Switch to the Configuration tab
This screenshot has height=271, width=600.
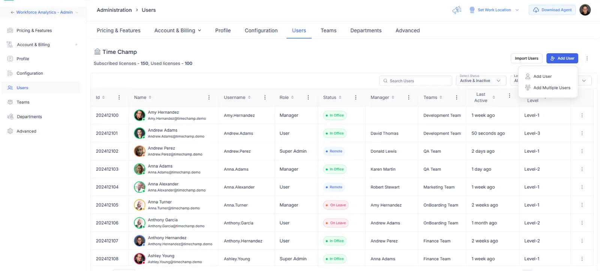click(261, 31)
